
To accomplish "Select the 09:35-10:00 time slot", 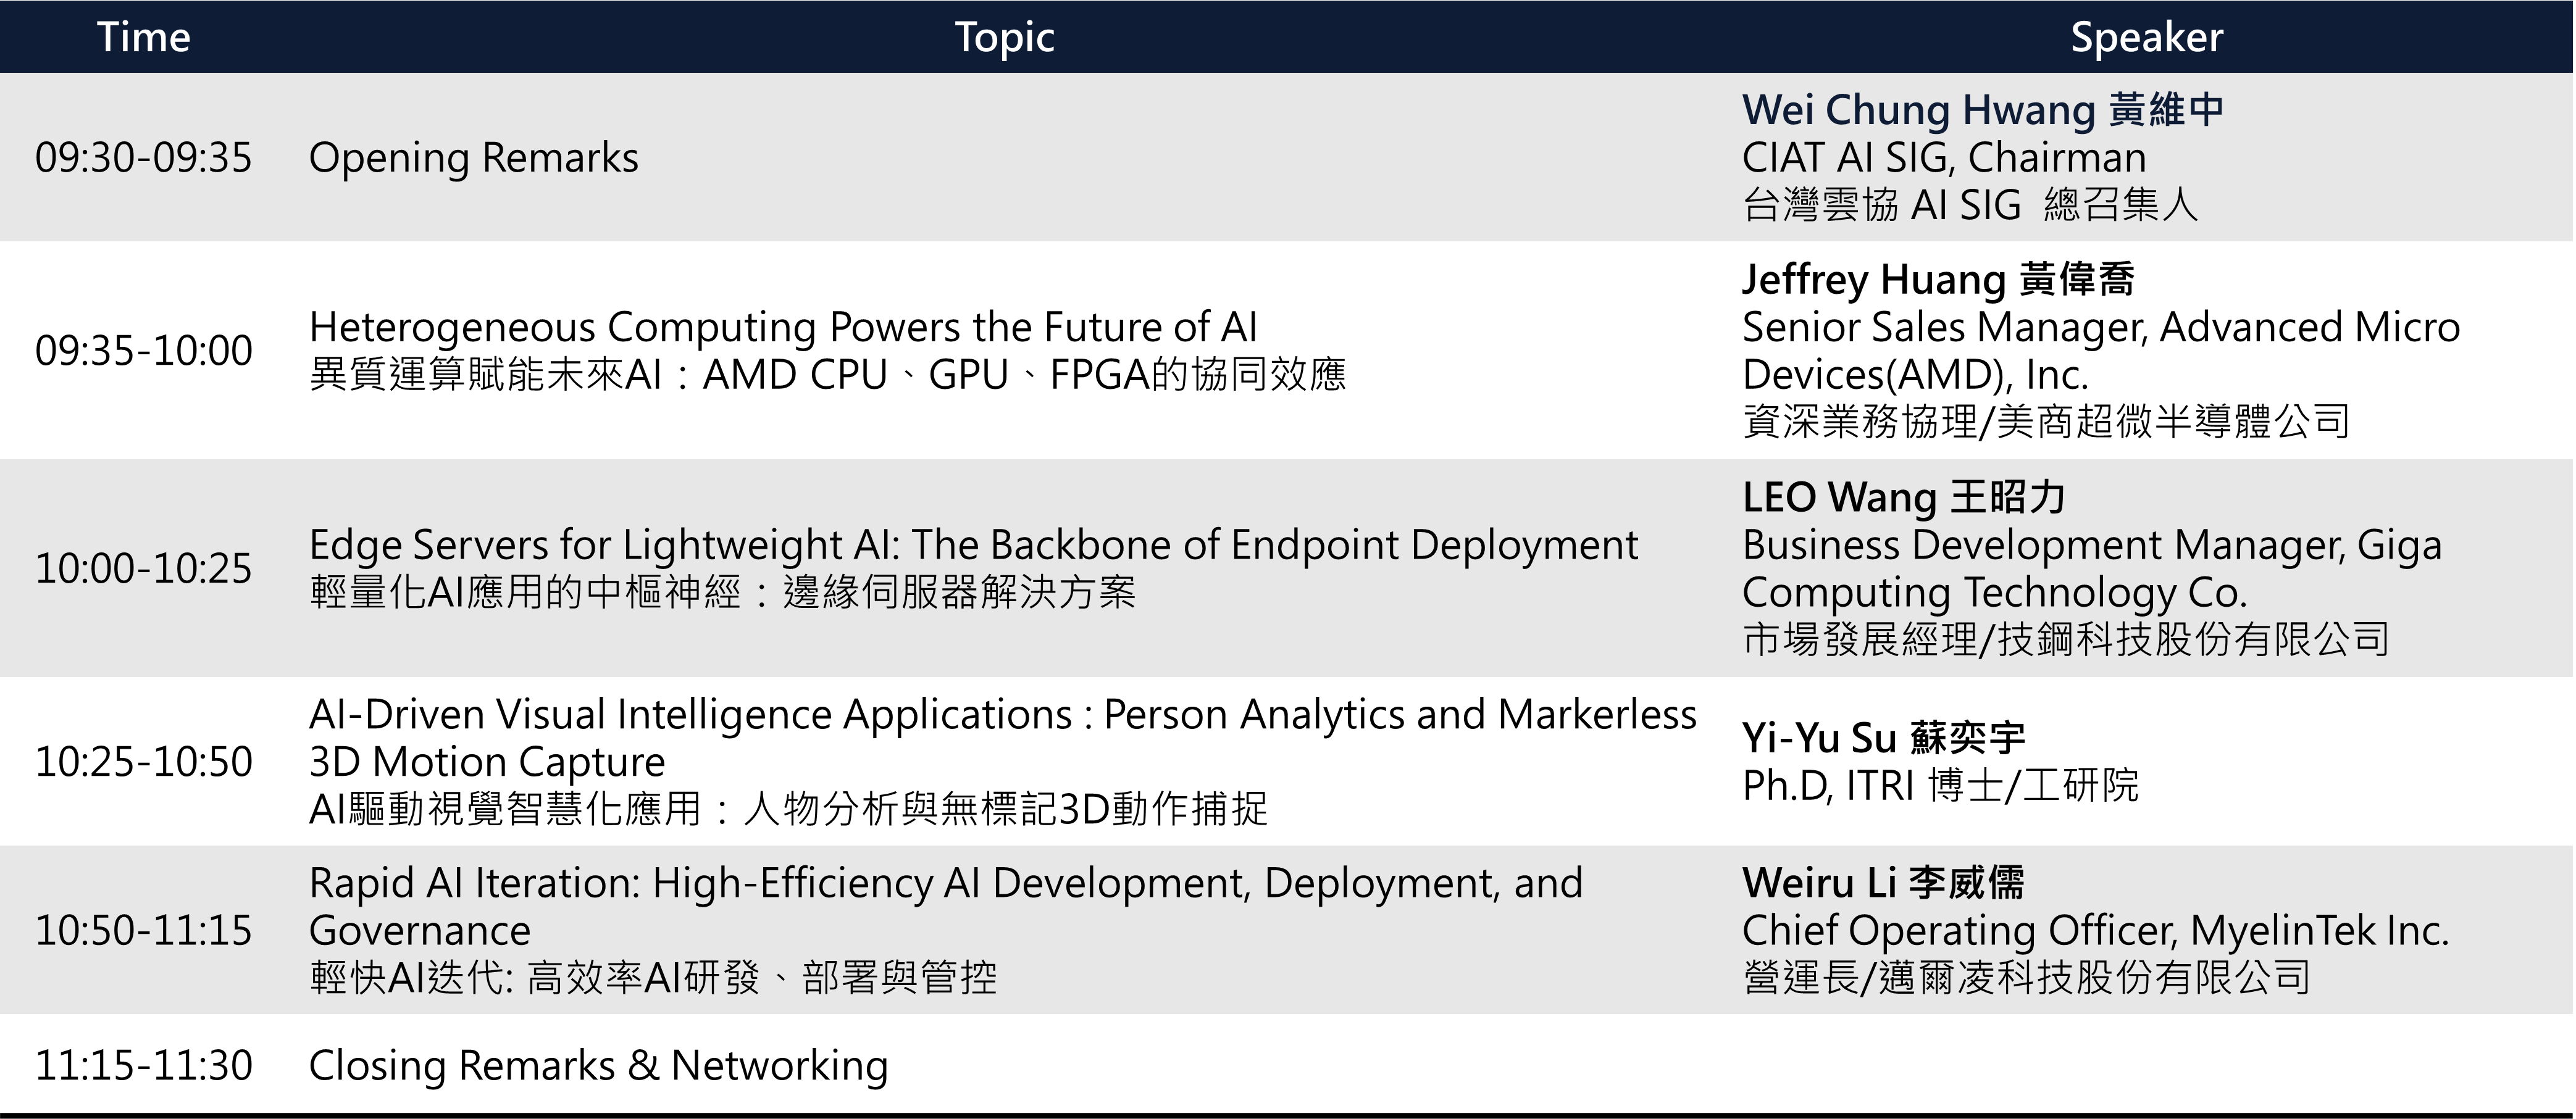I will 143,351.
